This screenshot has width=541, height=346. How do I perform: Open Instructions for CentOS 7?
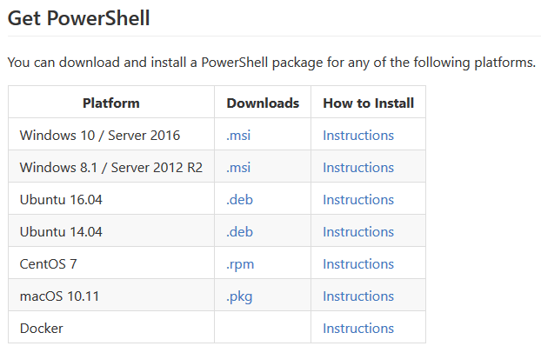(x=358, y=264)
